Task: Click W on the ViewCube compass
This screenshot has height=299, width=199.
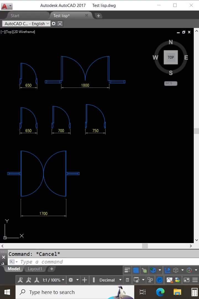Action: [155, 57]
